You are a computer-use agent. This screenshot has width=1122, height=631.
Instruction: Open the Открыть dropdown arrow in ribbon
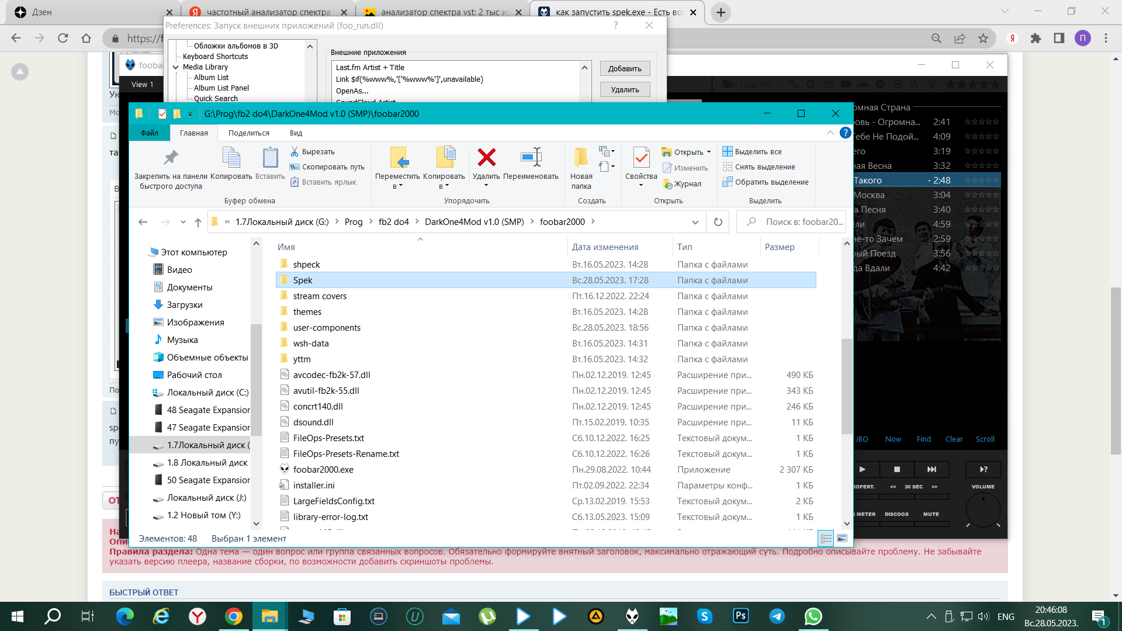[x=709, y=152]
